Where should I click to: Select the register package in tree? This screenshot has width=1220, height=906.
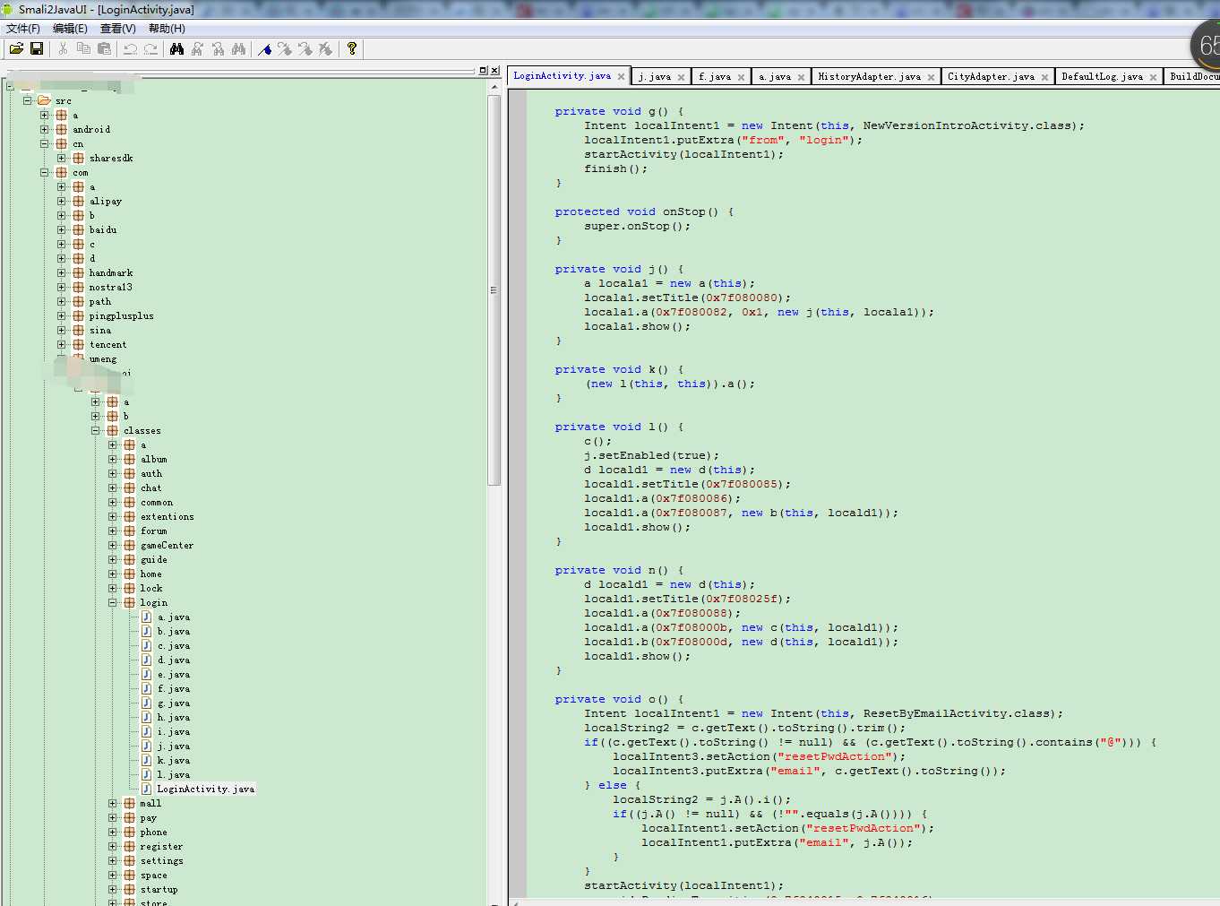click(x=161, y=846)
